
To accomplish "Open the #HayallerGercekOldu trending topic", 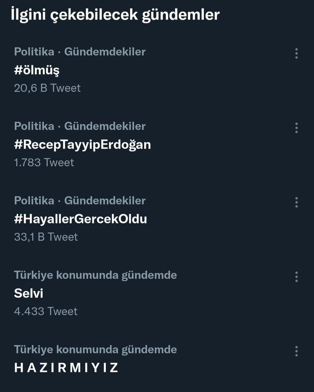I will pyautogui.click(x=81, y=219).
